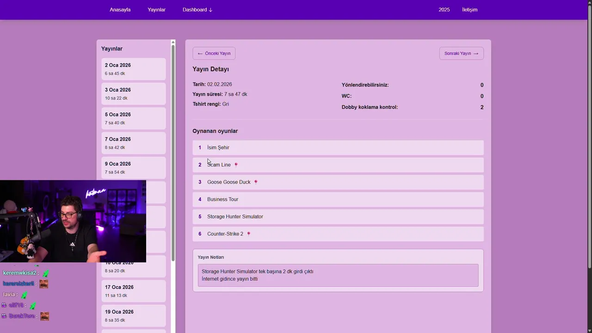
Task: Open the Anasayfa navigation link
Action: pyautogui.click(x=120, y=10)
